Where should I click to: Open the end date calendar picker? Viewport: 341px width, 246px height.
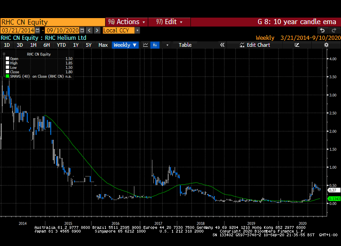82,30
